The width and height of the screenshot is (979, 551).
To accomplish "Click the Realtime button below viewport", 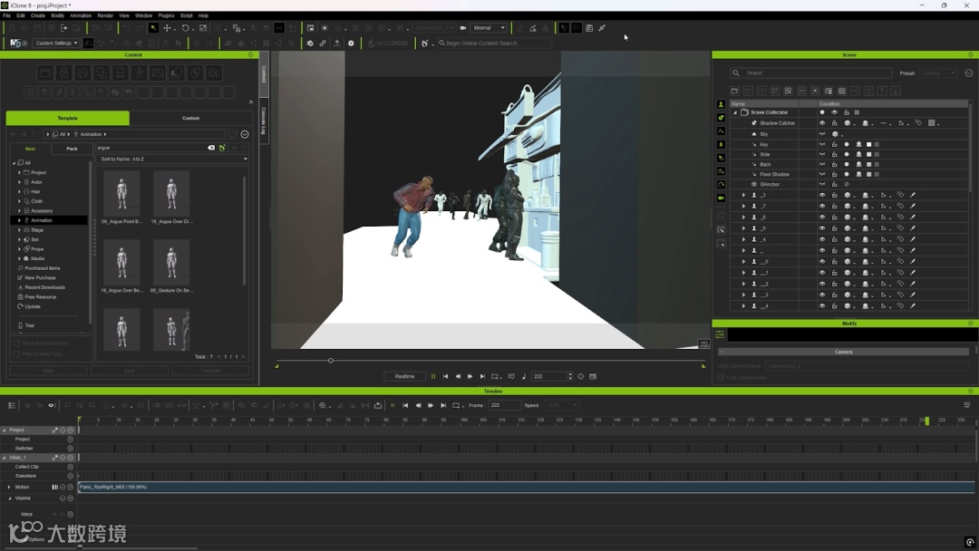I will (x=404, y=376).
